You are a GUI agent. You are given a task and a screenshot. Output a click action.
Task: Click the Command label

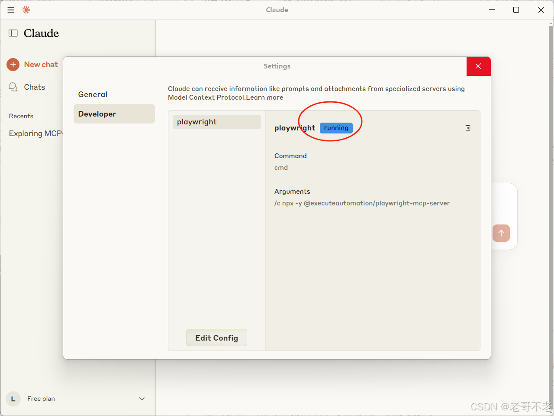[x=290, y=156]
